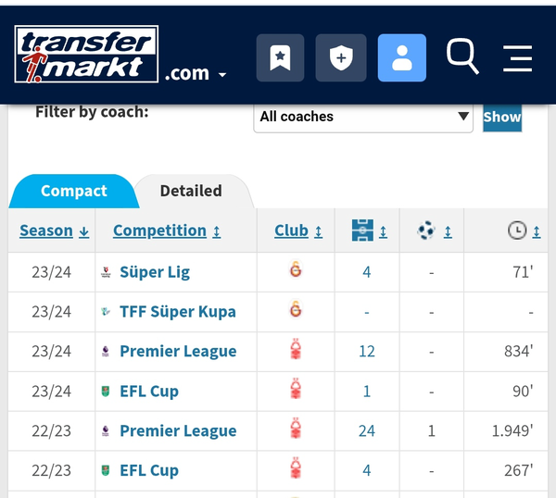Select the Compact tab
The height and width of the screenshot is (498, 556).
74,192
